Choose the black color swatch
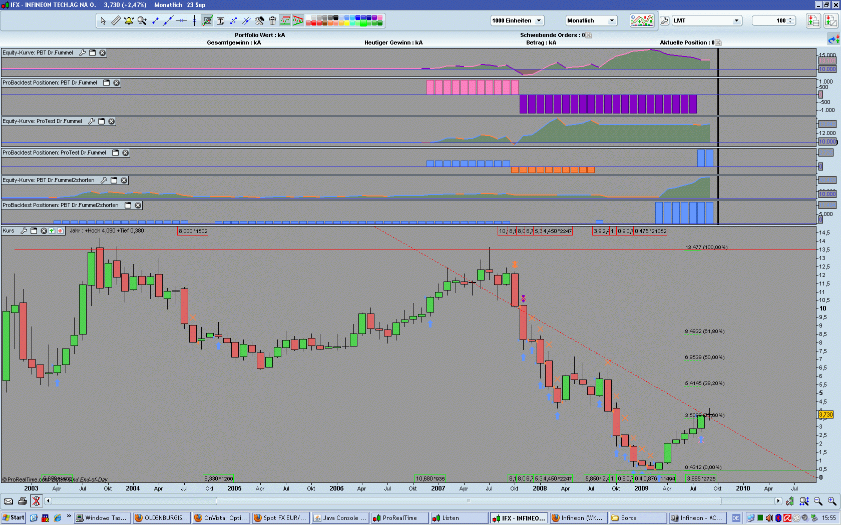 pos(336,17)
